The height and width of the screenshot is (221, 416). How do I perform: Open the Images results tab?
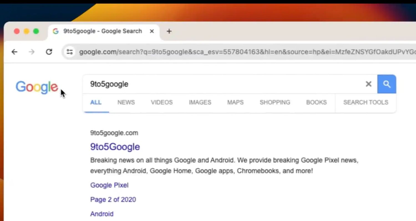click(x=200, y=102)
